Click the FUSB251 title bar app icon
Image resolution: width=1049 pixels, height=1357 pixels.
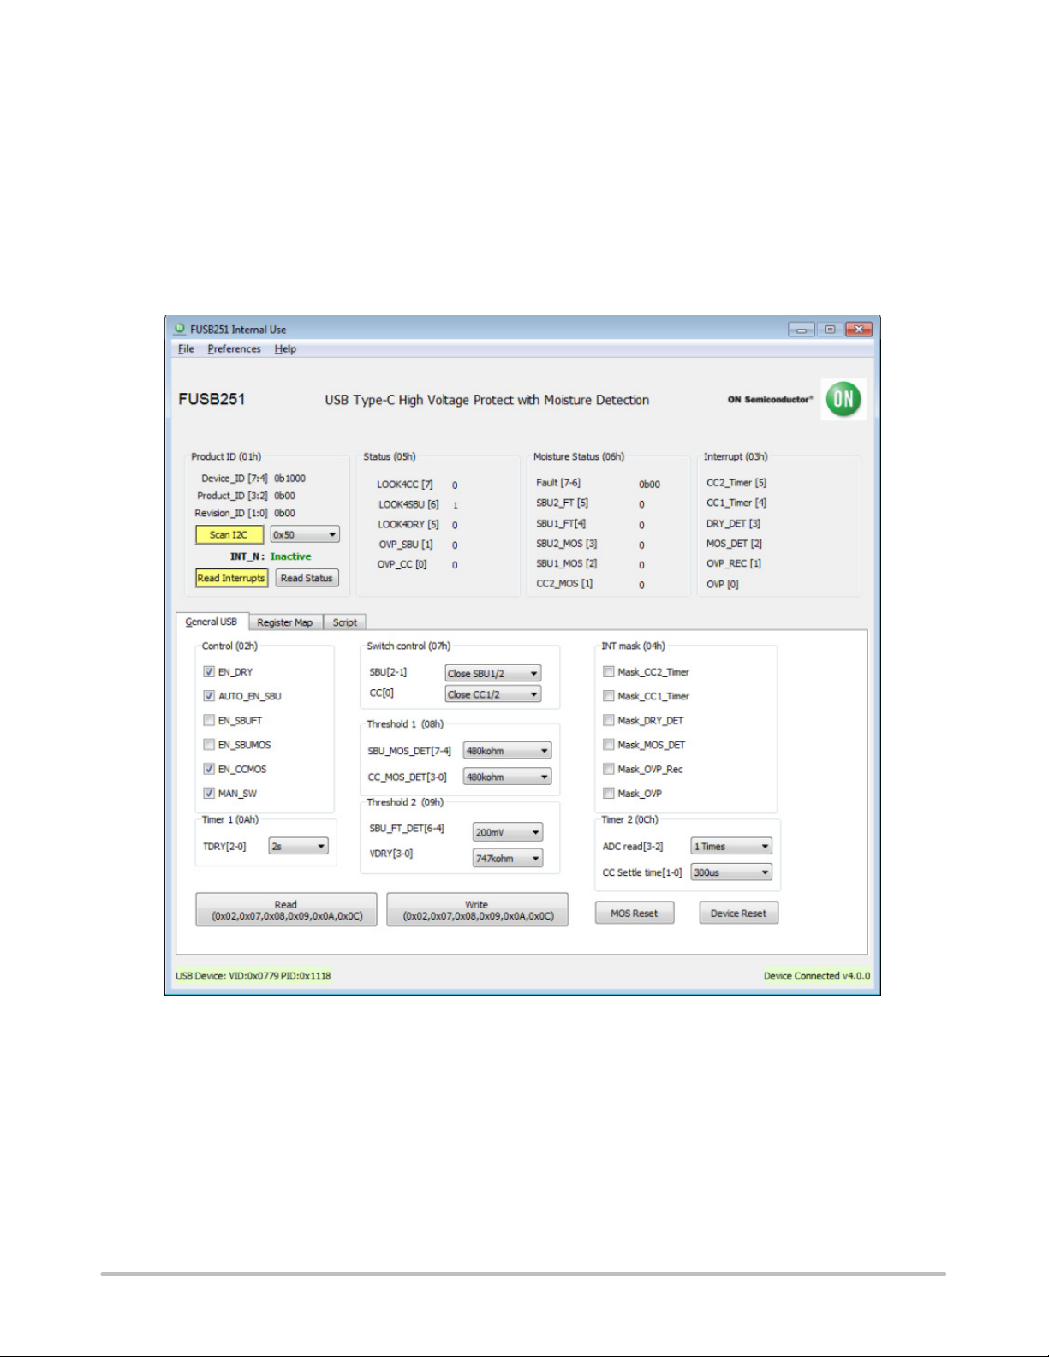pos(180,329)
